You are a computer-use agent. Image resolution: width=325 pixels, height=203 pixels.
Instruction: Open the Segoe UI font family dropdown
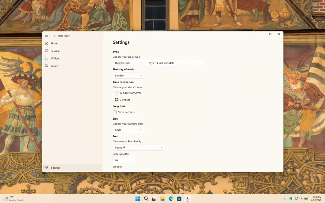coord(139,148)
